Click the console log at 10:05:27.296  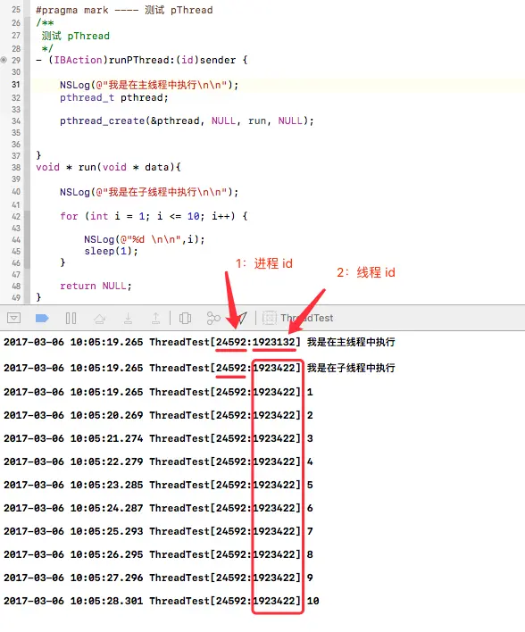(x=158, y=578)
